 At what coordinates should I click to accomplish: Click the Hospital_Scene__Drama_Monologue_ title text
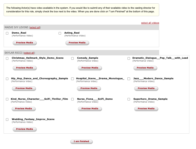point(100,78)
